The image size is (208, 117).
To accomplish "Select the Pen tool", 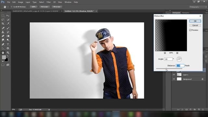I will point(3,44).
